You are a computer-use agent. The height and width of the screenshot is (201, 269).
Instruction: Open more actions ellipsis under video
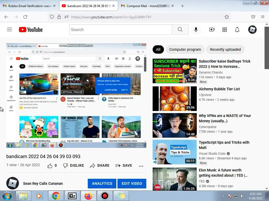click(x=141, y=166)
